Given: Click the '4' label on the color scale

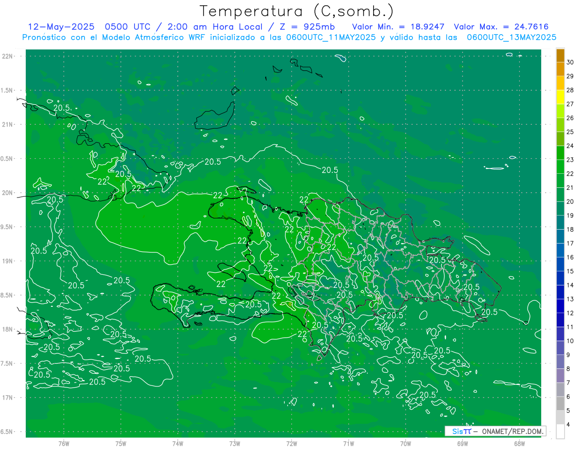Looking at the screenshot, I should coord(568,425).
